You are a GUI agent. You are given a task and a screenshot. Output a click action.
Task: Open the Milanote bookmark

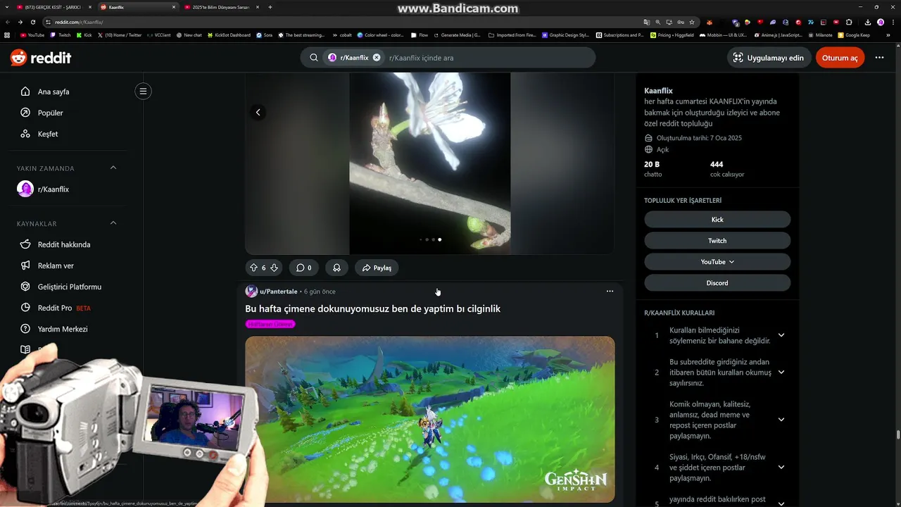pyautogui.click(x=820, y=35)
